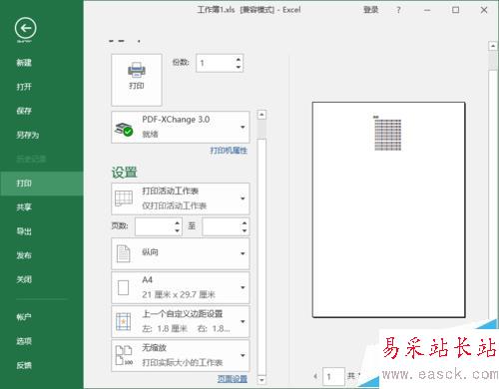Open the 上一个自定义边距设置 margins dropdown
499x389 pixels.
coord(180,321)
